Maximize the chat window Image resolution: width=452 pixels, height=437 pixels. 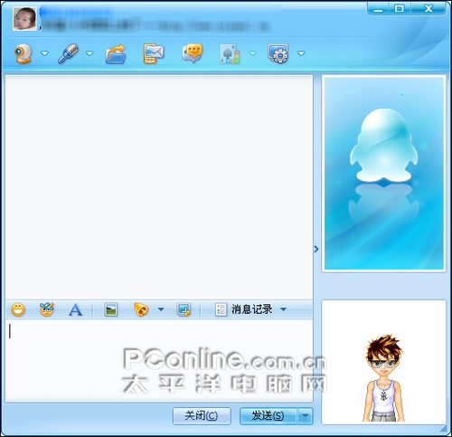click(400, 8)
